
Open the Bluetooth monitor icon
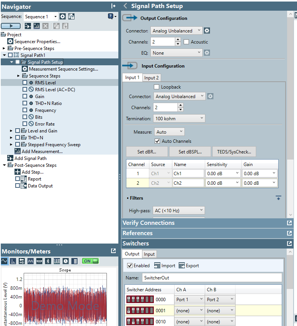[48, 261]
